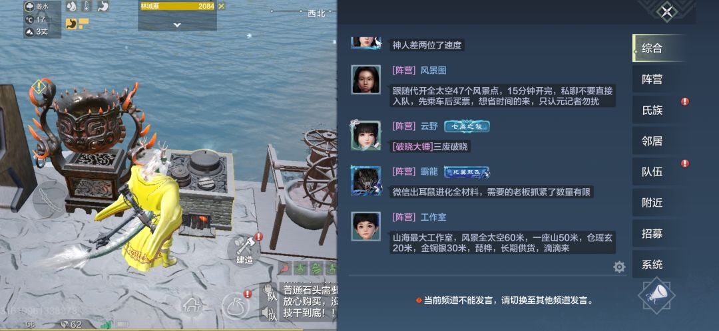The width and height of the screenshot is (719, 331).
Task: Tap the weapon blade skill icon
Action: coord(50,199)
